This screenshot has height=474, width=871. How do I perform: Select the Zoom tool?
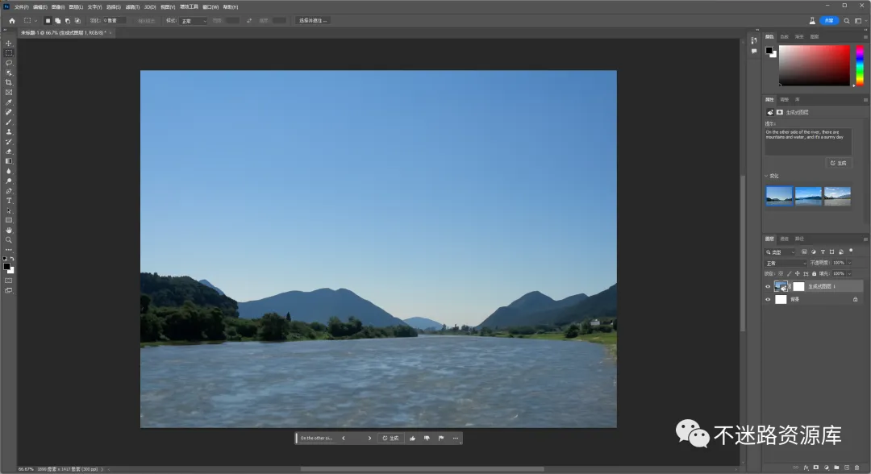pos(8,240)
